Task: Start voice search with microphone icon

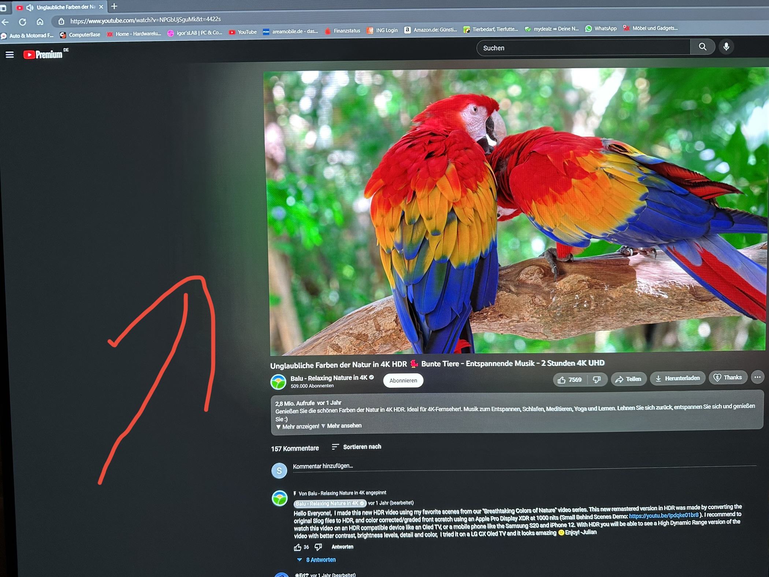Action: [x=726, y=47]
